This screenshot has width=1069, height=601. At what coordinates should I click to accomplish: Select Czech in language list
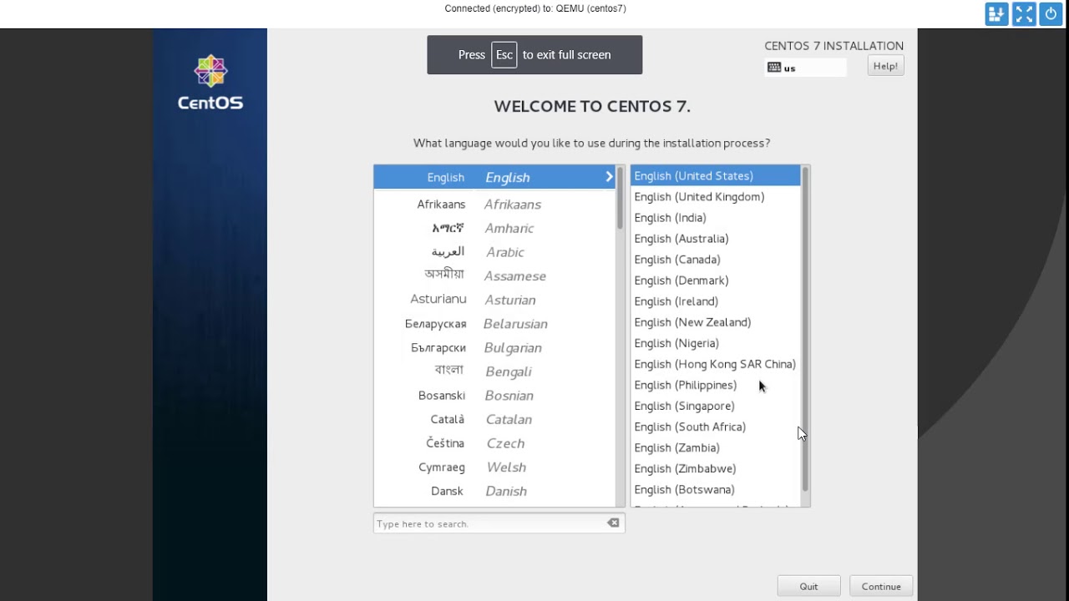pos(494,443)
